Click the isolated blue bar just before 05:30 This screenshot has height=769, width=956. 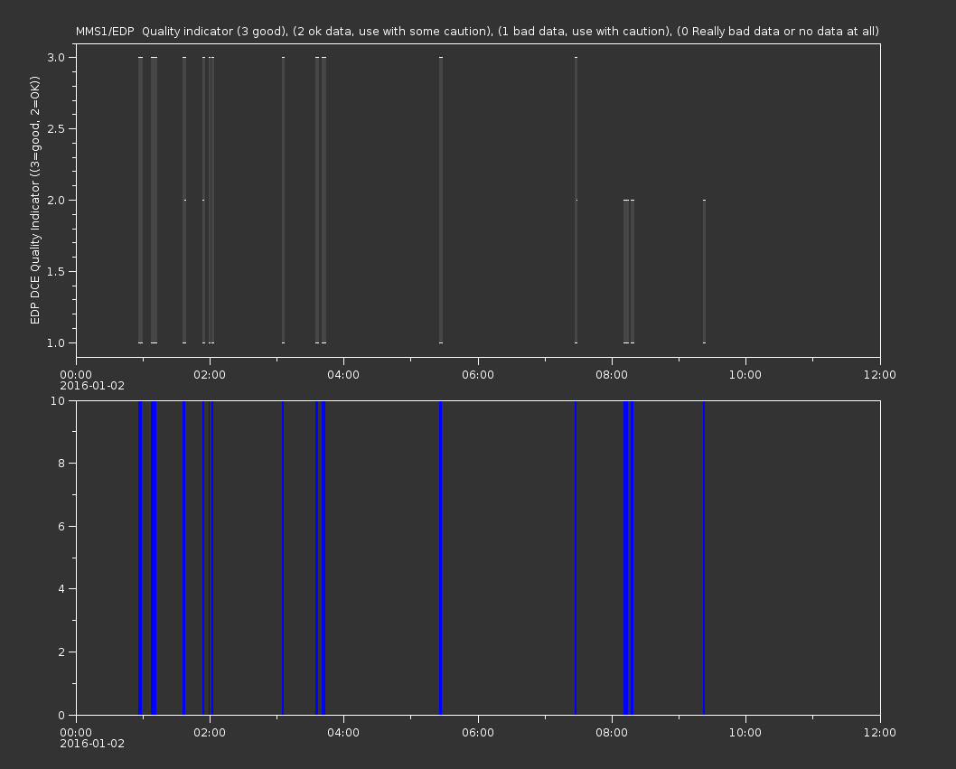441,558
